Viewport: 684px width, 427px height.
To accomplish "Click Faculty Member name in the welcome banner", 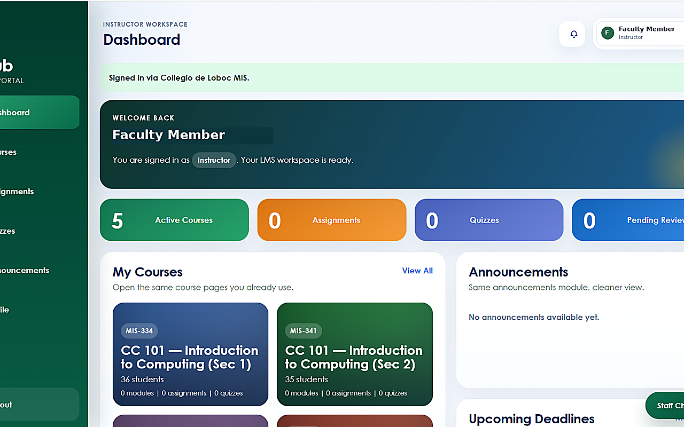I will [x=169, y=135].
